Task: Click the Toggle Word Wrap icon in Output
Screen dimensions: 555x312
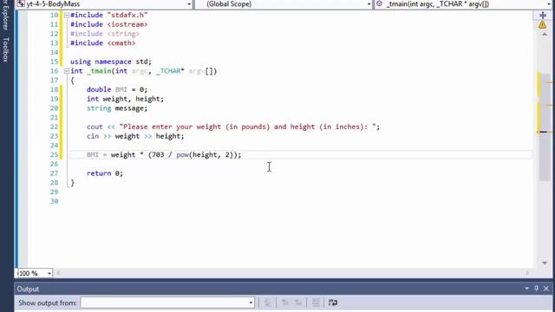Action: (x=333, y=302)
